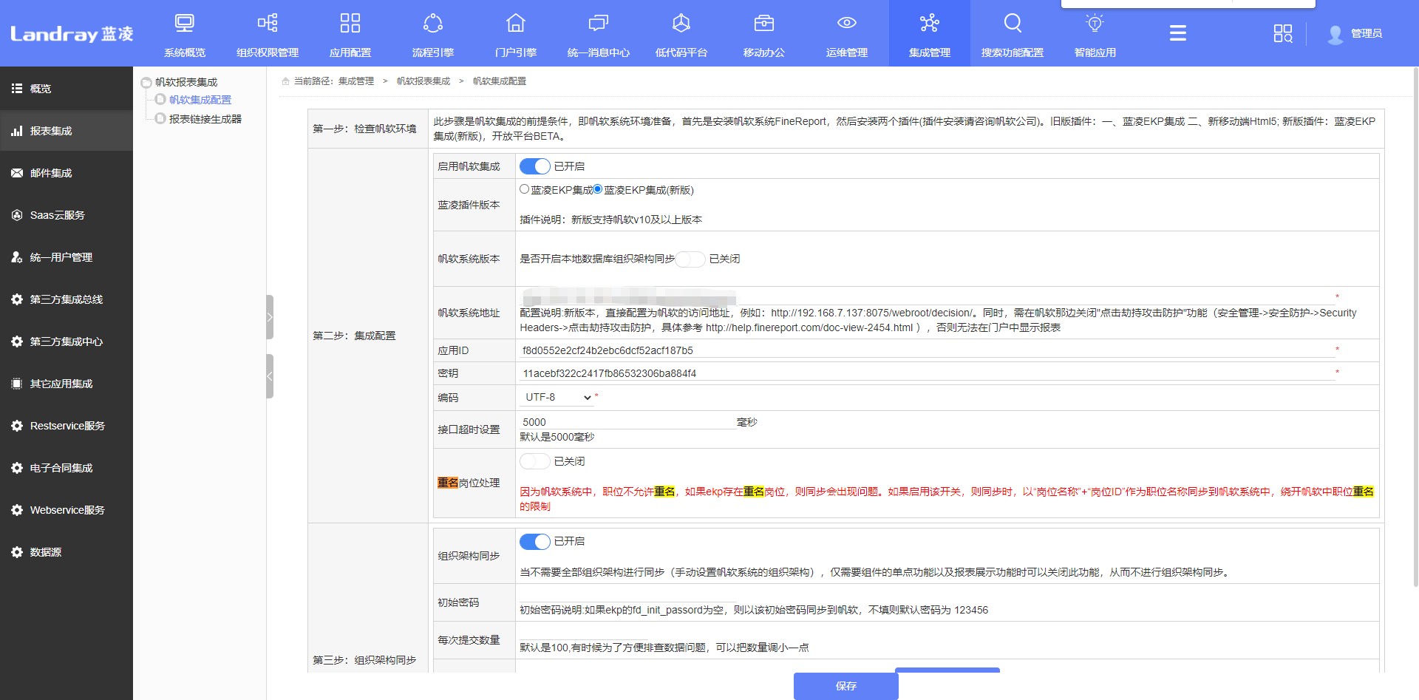Click the 接口超时设置 input field
The width and height of the screenshot is (1419, 700).
click(x=627, y=422)
